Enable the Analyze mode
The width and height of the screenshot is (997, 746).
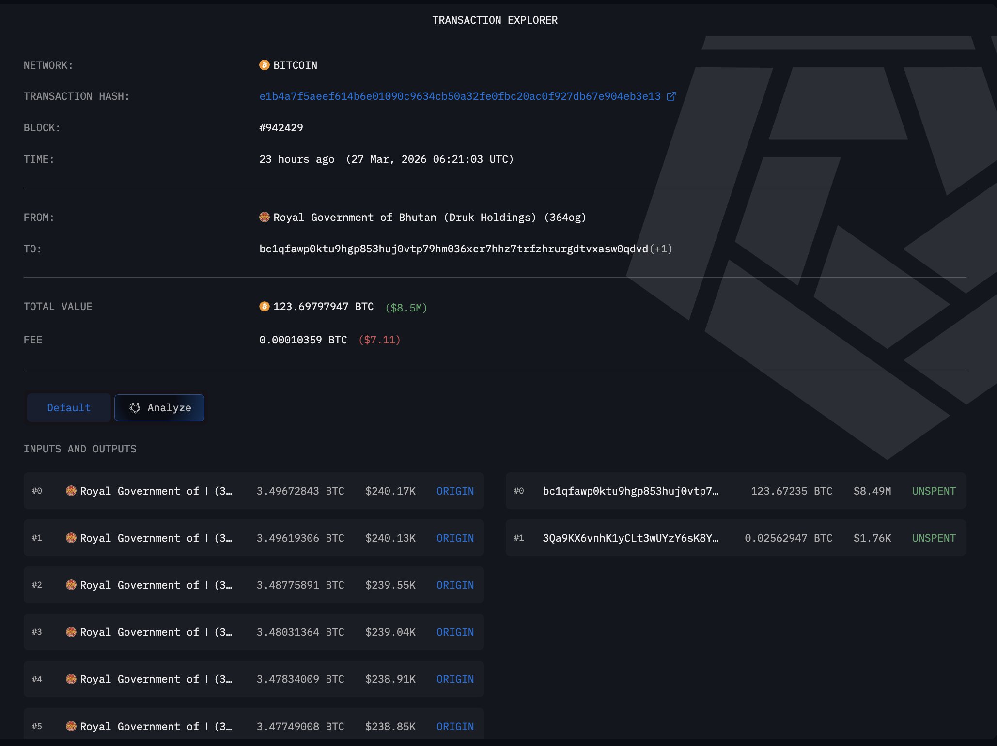pos(159,407)
